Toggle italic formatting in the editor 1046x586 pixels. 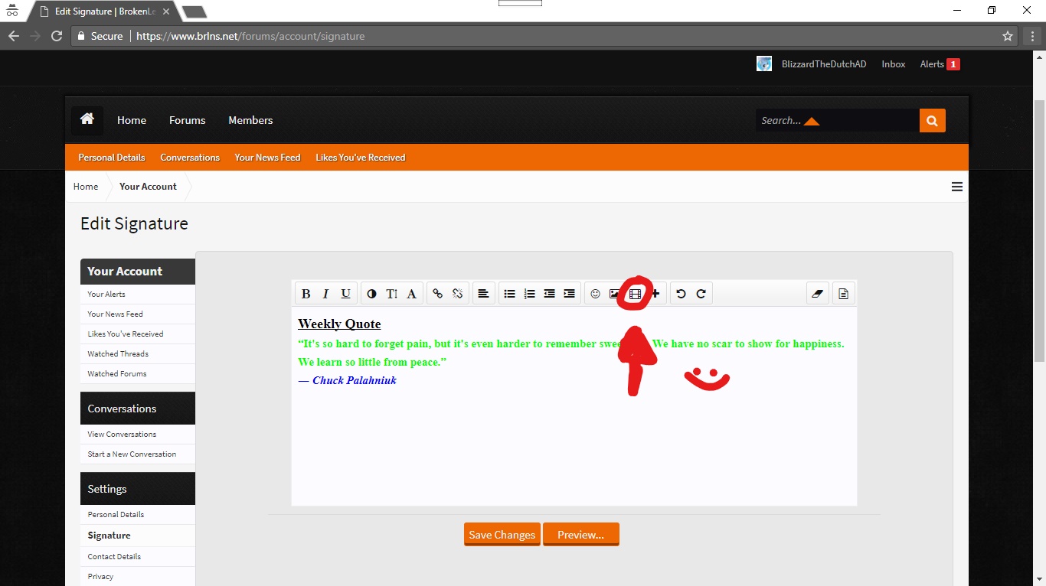325,294
